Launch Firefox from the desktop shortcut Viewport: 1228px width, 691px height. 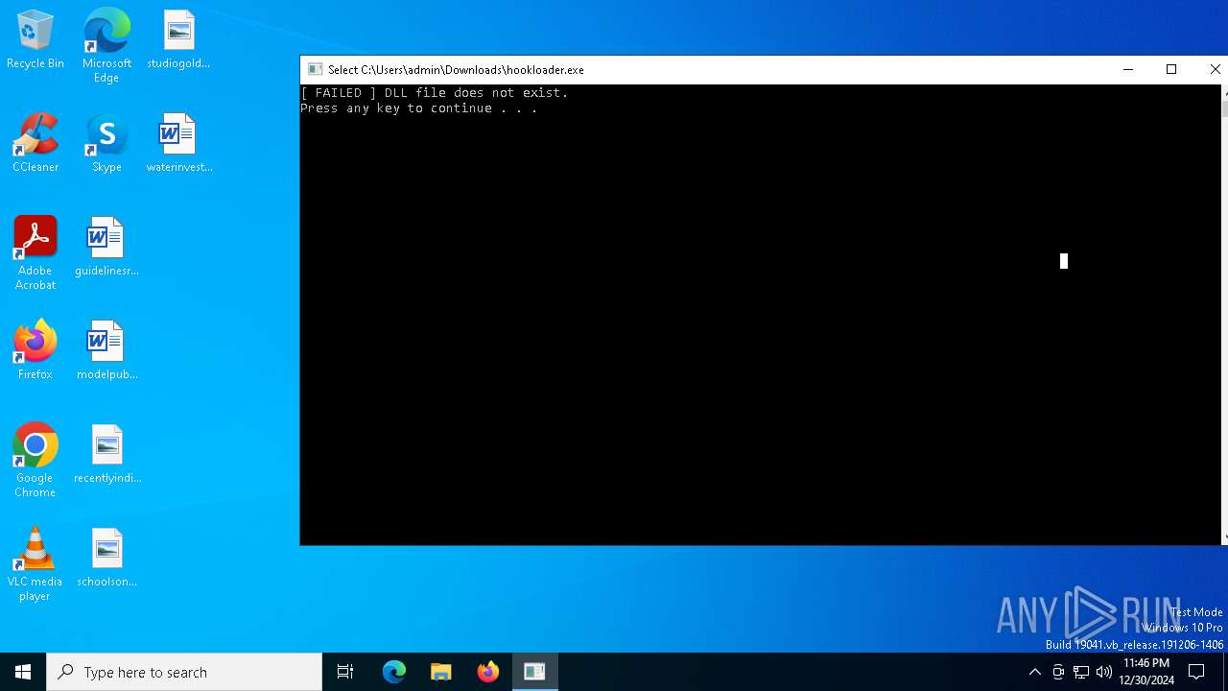pyautogui.click(x=35, y=351)
